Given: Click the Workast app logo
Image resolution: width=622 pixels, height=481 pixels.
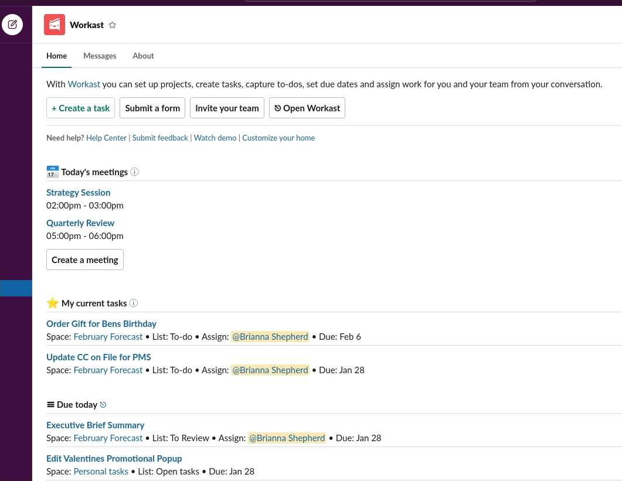Looking at the screenshot, I should (55, 25).
